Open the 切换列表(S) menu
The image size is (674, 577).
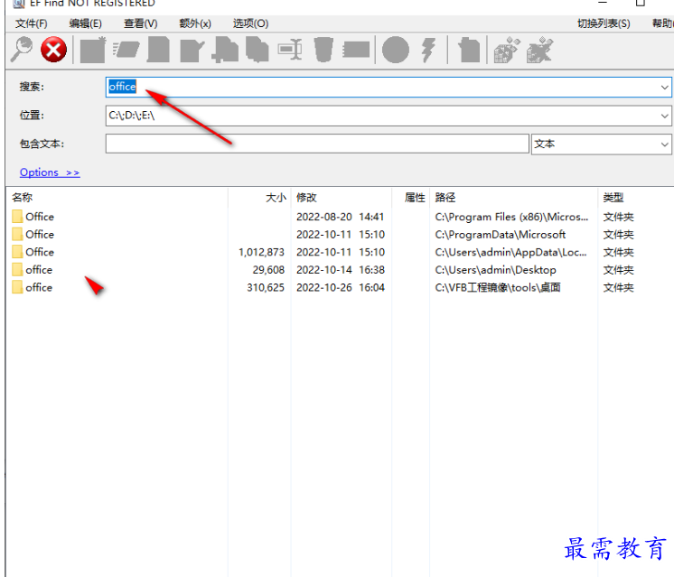click(x=604, y=23)
